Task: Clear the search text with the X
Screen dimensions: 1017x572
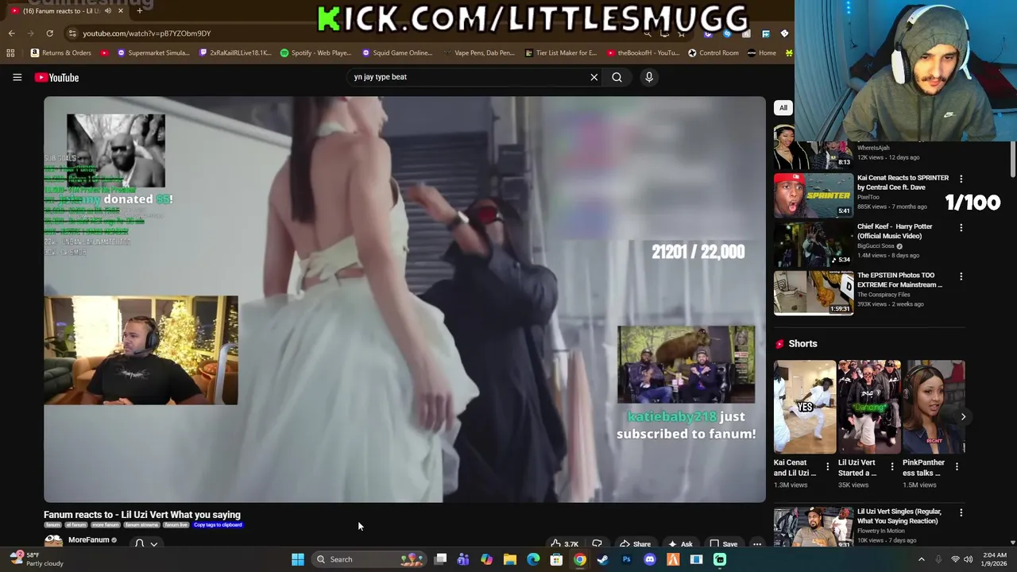Action: click(x=594, y=77)
